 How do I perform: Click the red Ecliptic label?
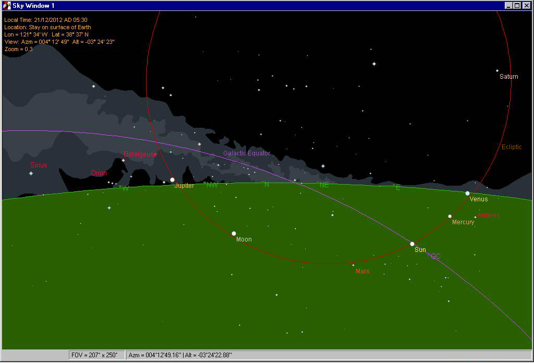point(511,147)
